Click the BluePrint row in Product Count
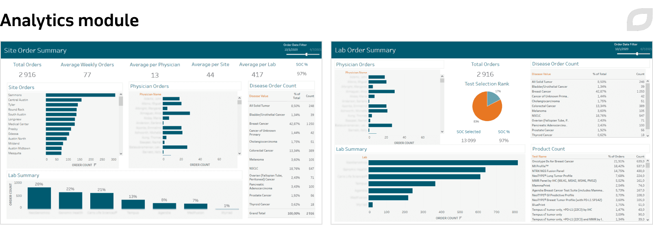This screenshot has width=653, height=225. [x=588, y=205]
